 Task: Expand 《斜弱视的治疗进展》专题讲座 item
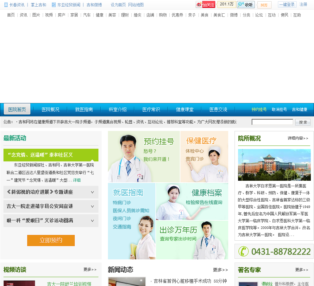pyautogui.click(x=51, y=192)
